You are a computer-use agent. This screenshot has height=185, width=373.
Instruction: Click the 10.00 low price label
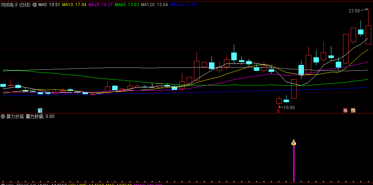click(x=289, y=108)
